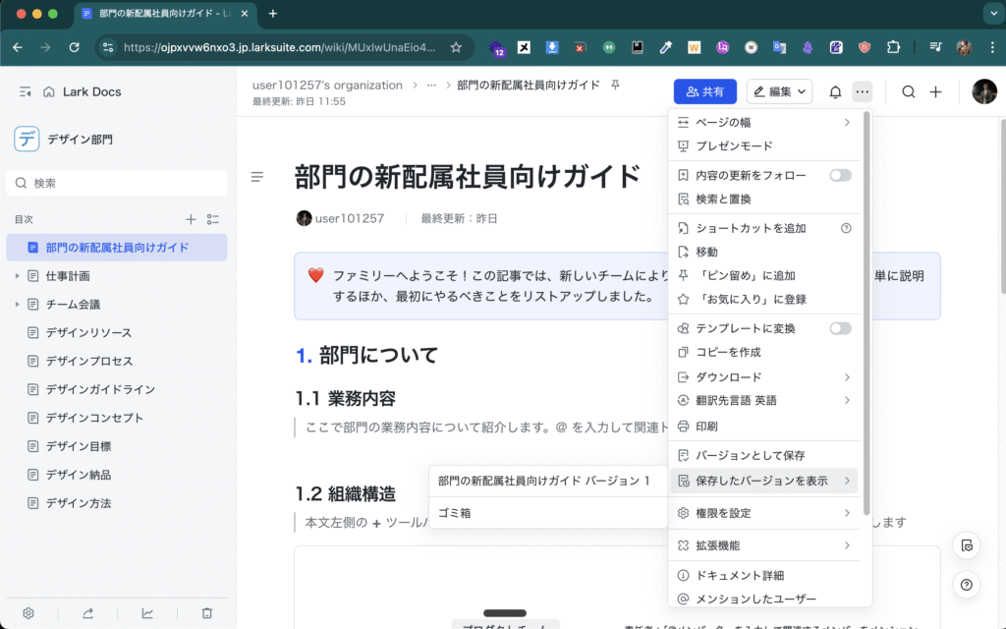
Task: Click the user101257's organization breadcrumb link
Action: click(x=327, y=86)
